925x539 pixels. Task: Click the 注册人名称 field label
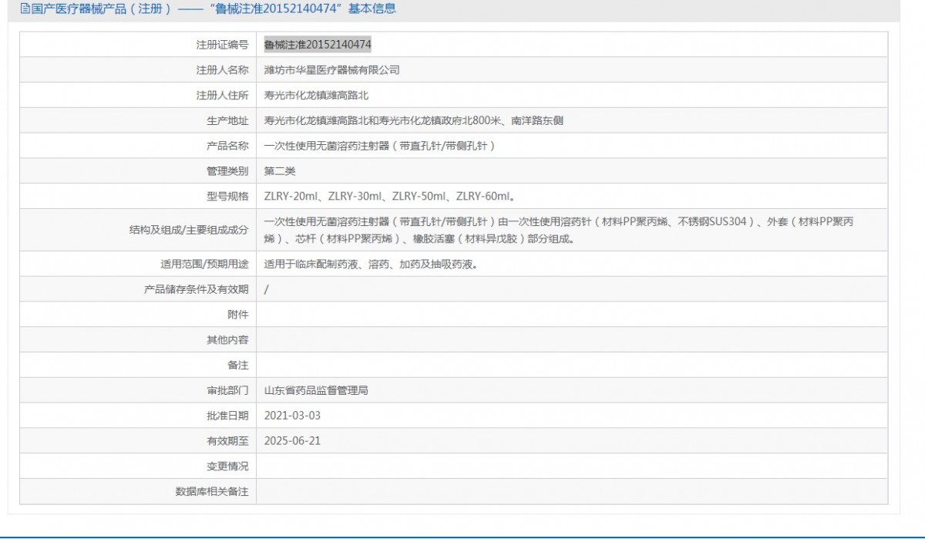tap(223, 70)
